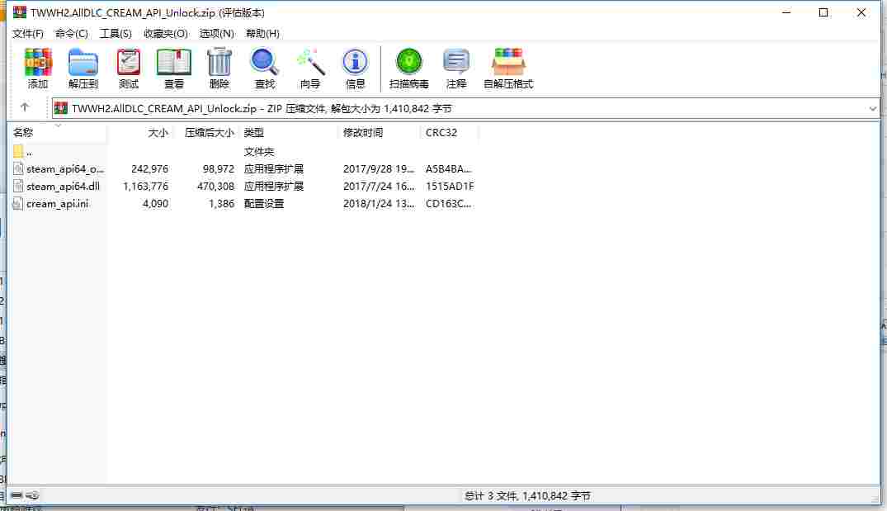887x511 pixels.
Task: Select the parent folder '..' icon
Action: 18,152
